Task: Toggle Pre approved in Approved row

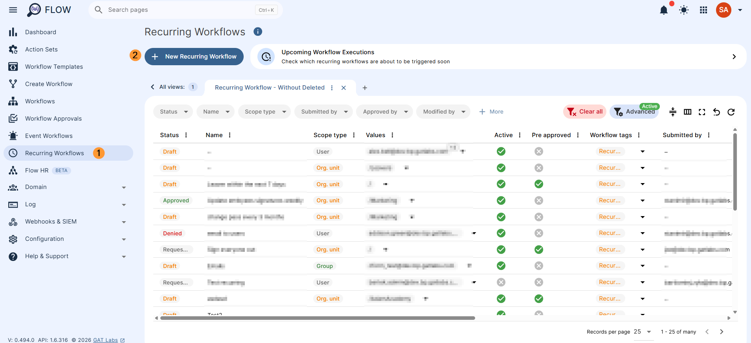Action: coord(539,200)
